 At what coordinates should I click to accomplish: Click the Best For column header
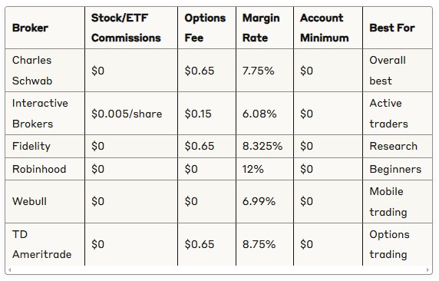pos(398,28)
